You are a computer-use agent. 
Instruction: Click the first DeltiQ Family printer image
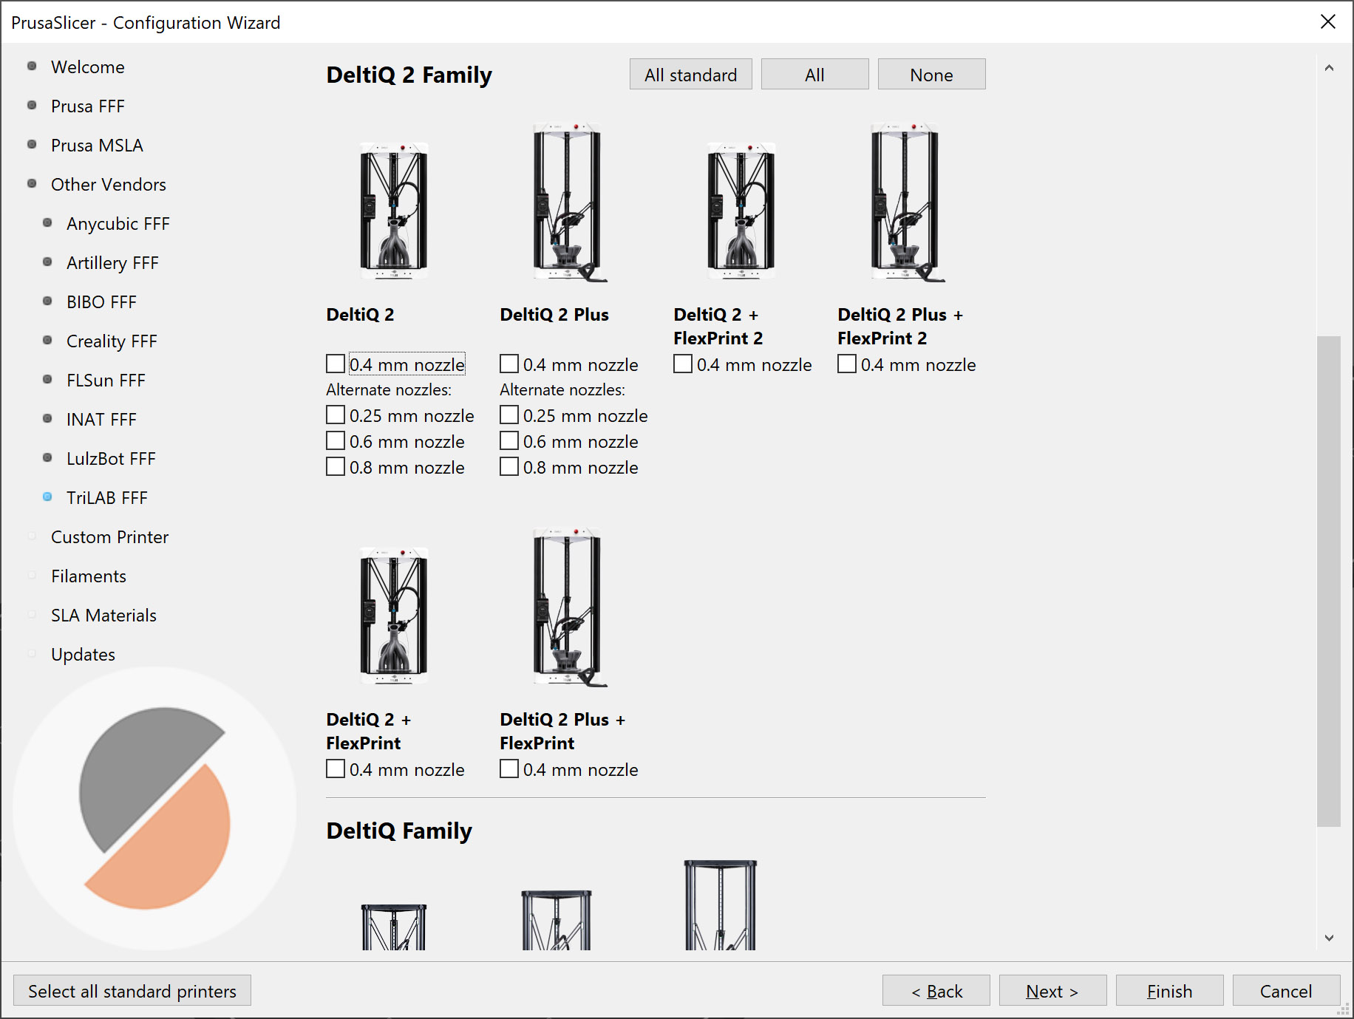coord(394,927)
